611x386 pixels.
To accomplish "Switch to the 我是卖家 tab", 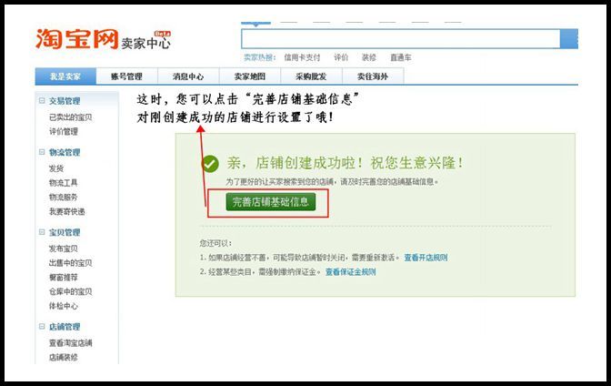I will click(65, 76).
